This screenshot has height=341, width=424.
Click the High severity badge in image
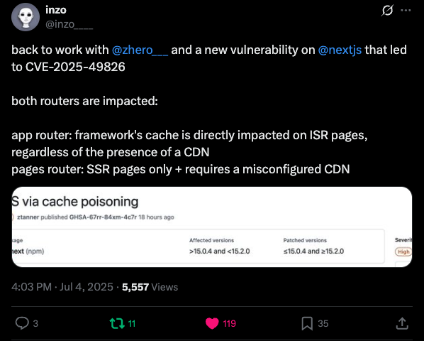tap(403, 251)
